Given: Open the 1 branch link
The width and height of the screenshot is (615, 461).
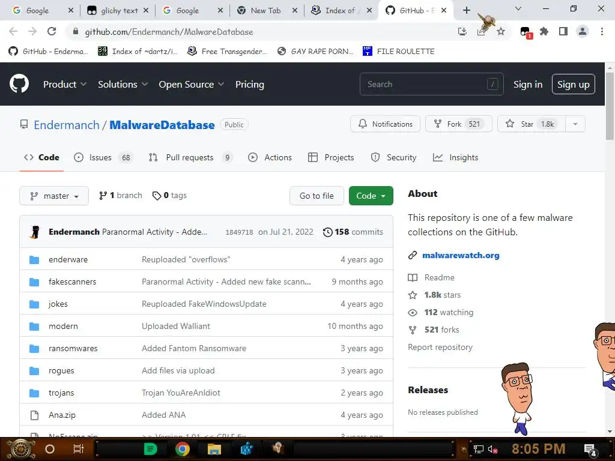Looking at the screenshot, I should (x=120, y=195).
